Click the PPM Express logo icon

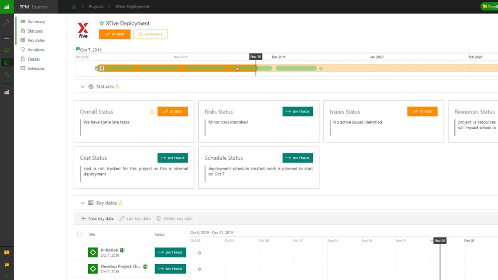tap(7, 7)
